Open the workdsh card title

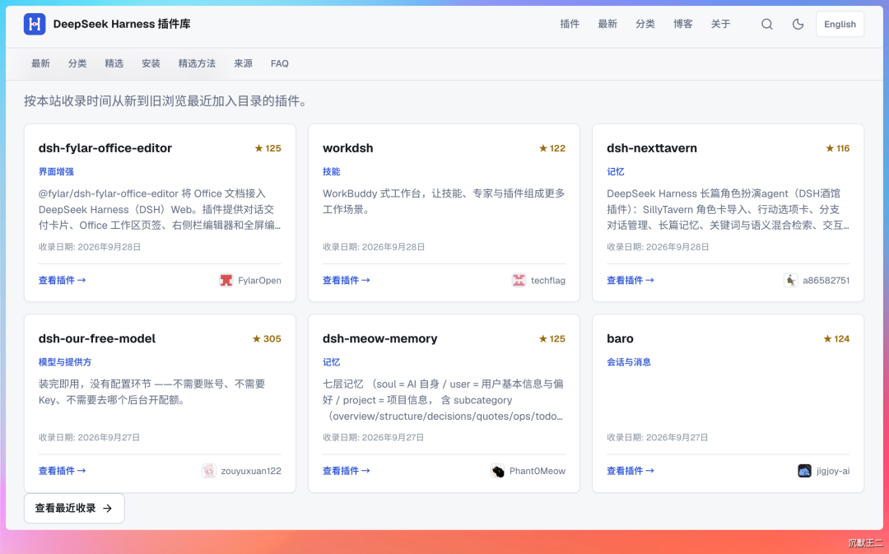click(347, 148)
